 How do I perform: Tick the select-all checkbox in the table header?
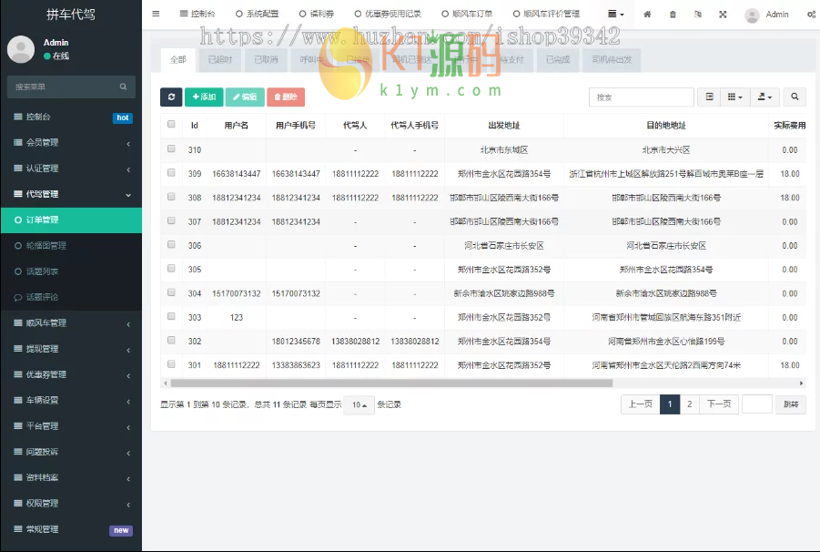point(171,124)
